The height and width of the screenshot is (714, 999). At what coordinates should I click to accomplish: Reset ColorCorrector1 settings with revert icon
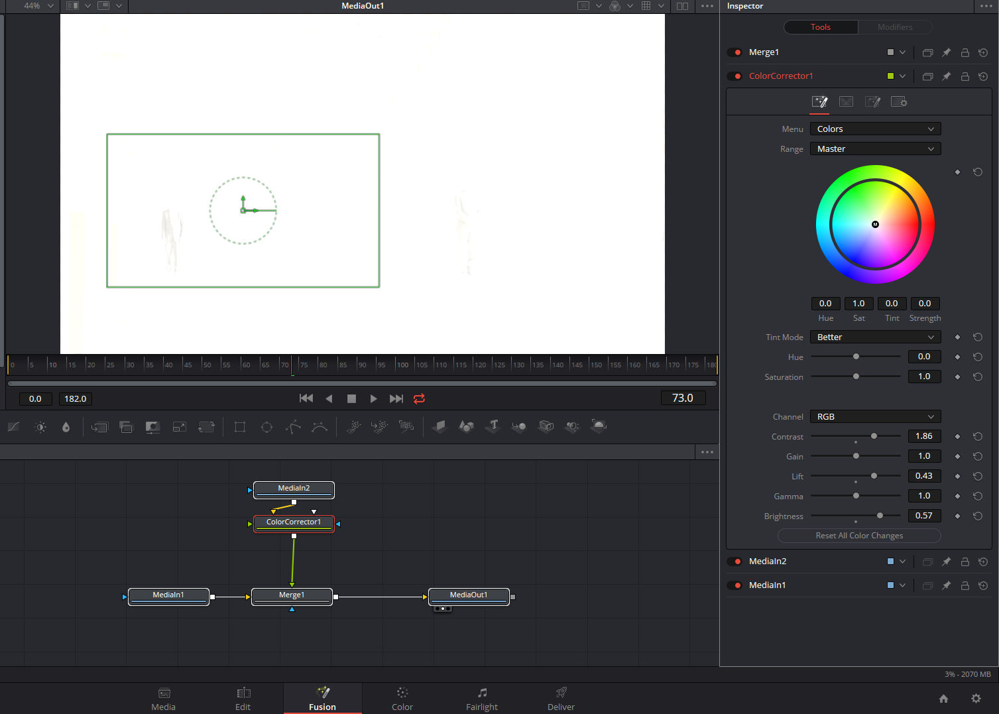(x=983, y=76)
